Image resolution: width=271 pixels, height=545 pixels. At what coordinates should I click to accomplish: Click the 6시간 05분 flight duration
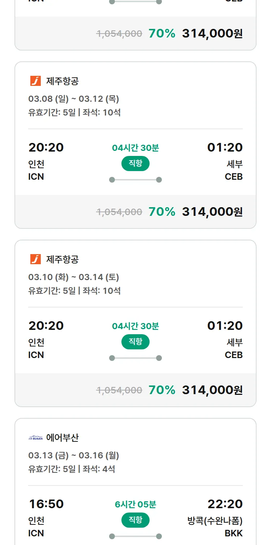coord(135,504)
